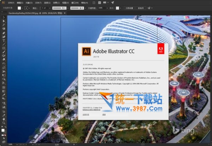
Task: Open the 视图(V) menu
Action: point(66,3)
